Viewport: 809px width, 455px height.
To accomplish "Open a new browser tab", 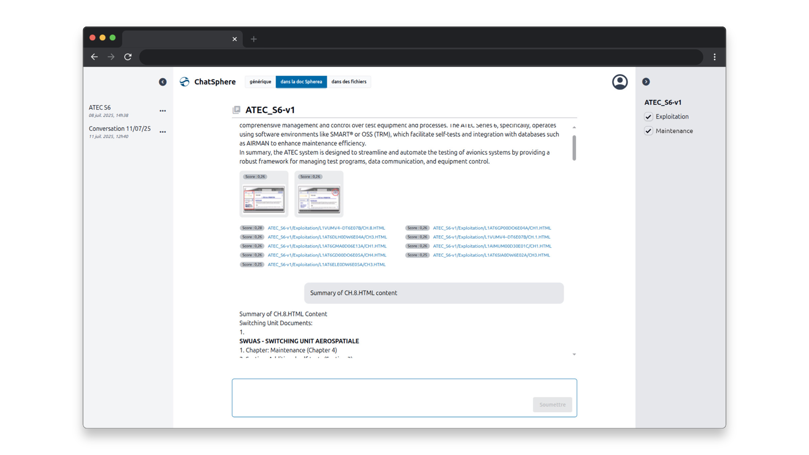I will click(x=254, y=39).
